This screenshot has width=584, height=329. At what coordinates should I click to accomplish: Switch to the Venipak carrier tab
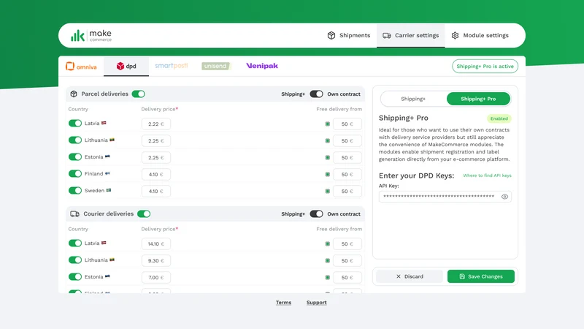coord(262,66)
